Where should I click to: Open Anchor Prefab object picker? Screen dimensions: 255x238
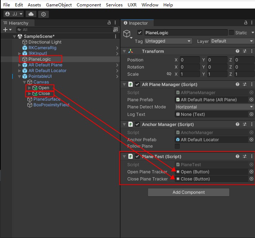(x=251, y=140)
